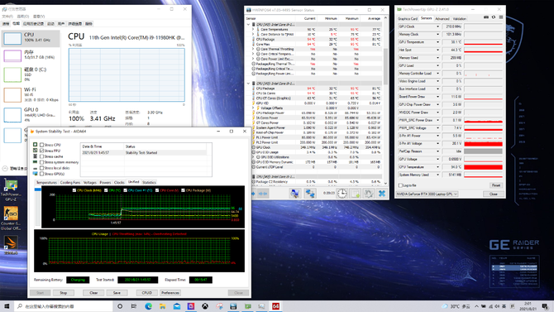Open Counter-Strike Global Offensive desktop shortcut
This screenshot has height=312, width=554.
pyautogui.click(x=11, y=218)
